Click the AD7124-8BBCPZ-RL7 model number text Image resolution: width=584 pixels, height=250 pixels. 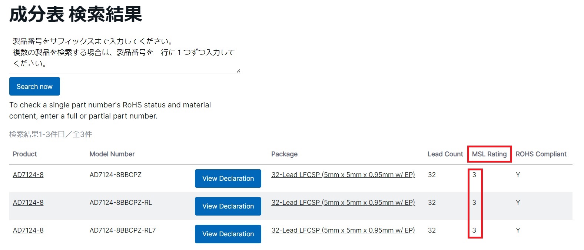click(123, 230)
